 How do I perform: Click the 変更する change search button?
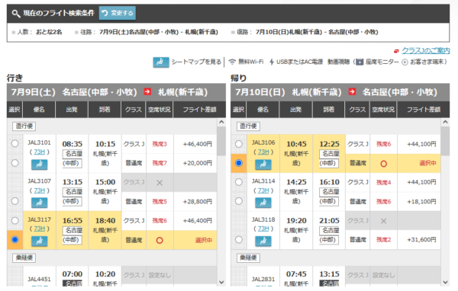point(118,13)
